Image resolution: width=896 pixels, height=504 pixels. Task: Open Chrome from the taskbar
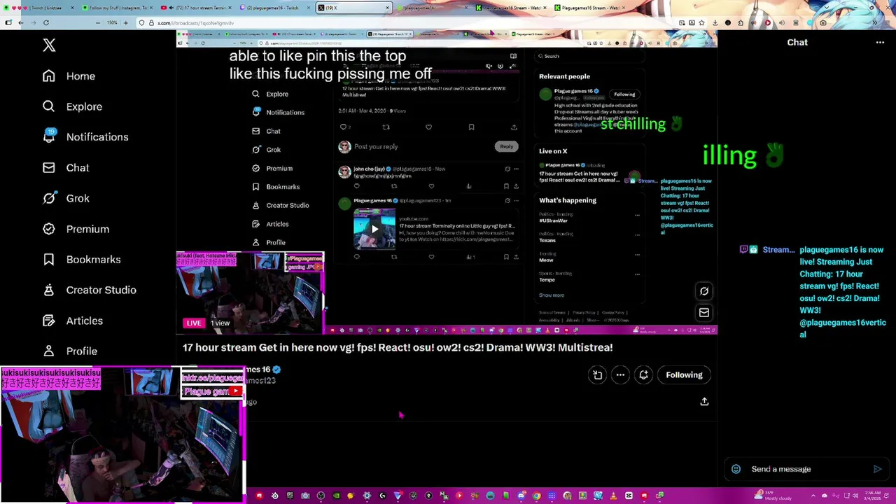[536, 496]
